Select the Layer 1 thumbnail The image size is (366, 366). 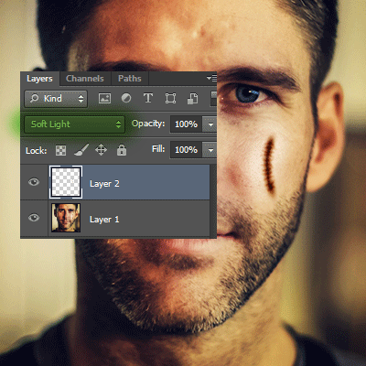pyautogui.click(x=66, y=218)
